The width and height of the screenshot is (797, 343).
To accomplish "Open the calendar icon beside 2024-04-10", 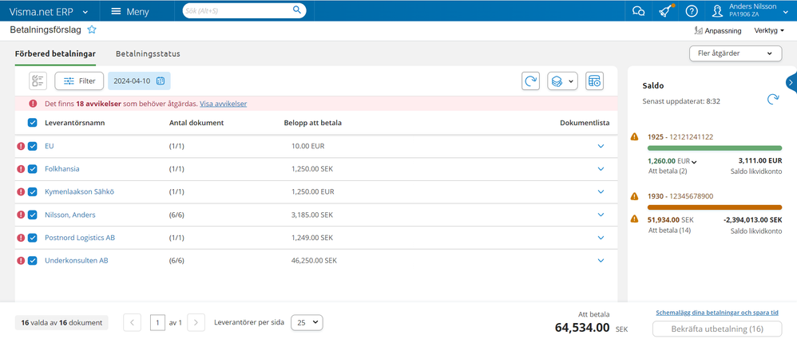I will point(160,81).
